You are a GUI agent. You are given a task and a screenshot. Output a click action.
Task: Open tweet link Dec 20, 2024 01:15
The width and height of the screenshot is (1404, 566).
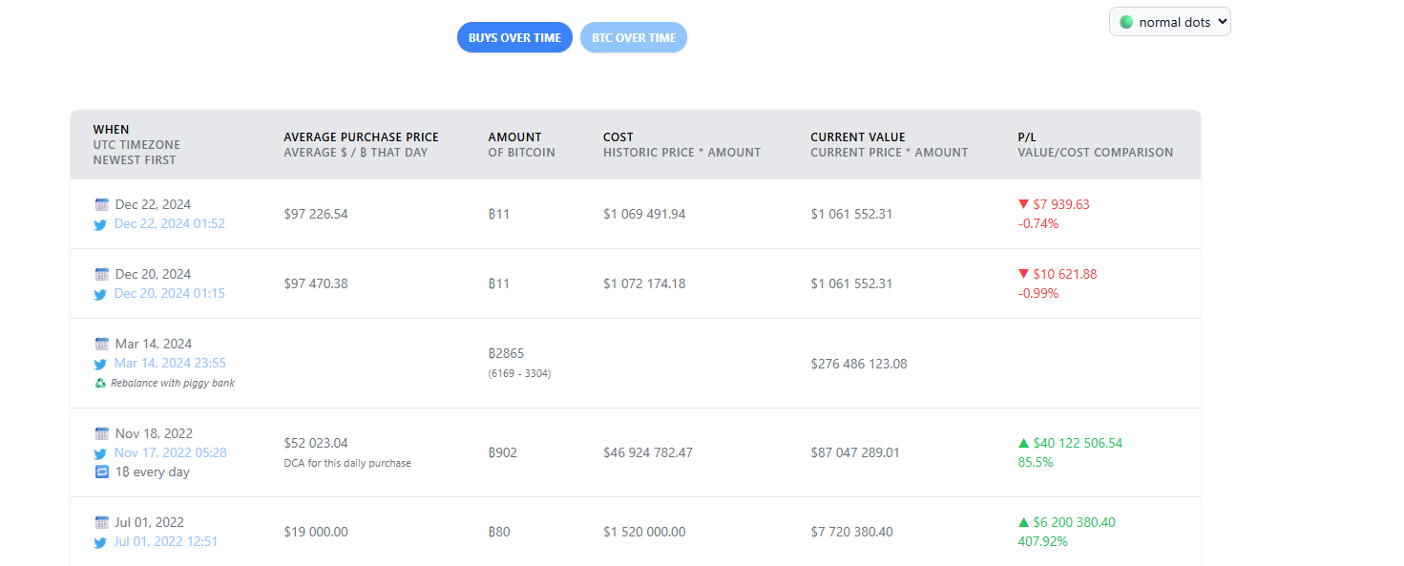[170, 293]
